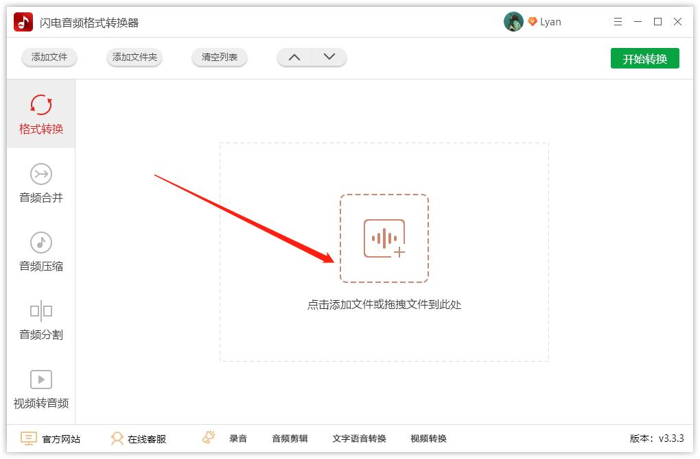Switch to 音频压缩 mode
700x459 pixels.
coord(40,250)
